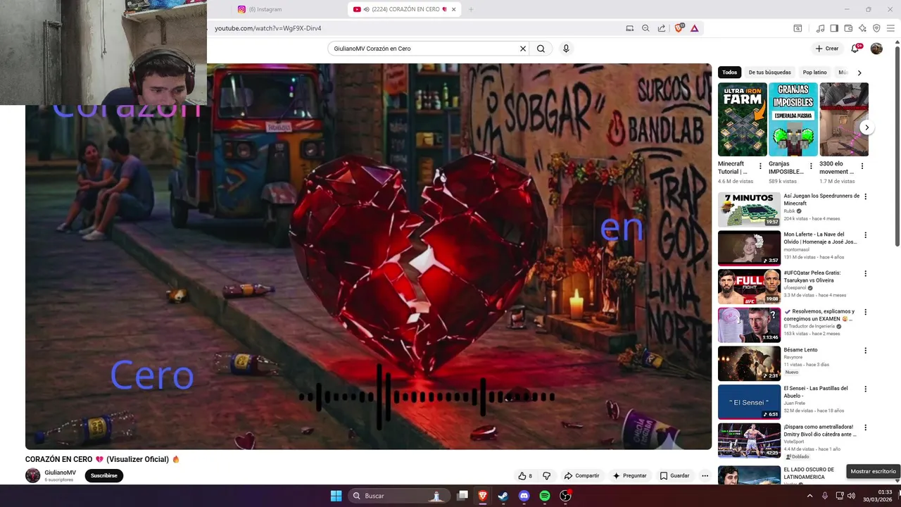Open options for Minecraft Tutorial video

coord(760,166)
